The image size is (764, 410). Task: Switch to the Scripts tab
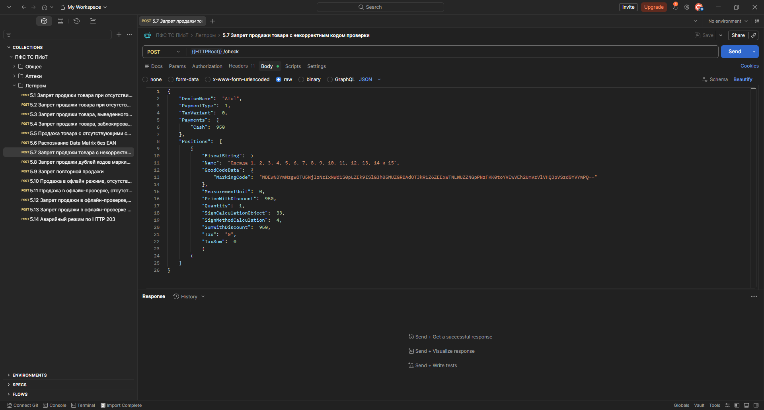click(x=293, y=66)
